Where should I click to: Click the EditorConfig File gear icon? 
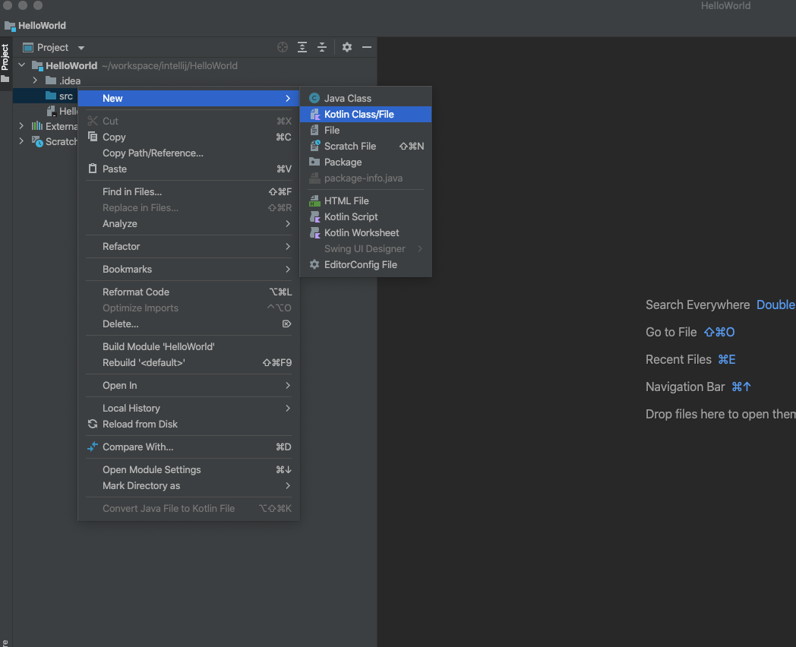tap(314, 264)
